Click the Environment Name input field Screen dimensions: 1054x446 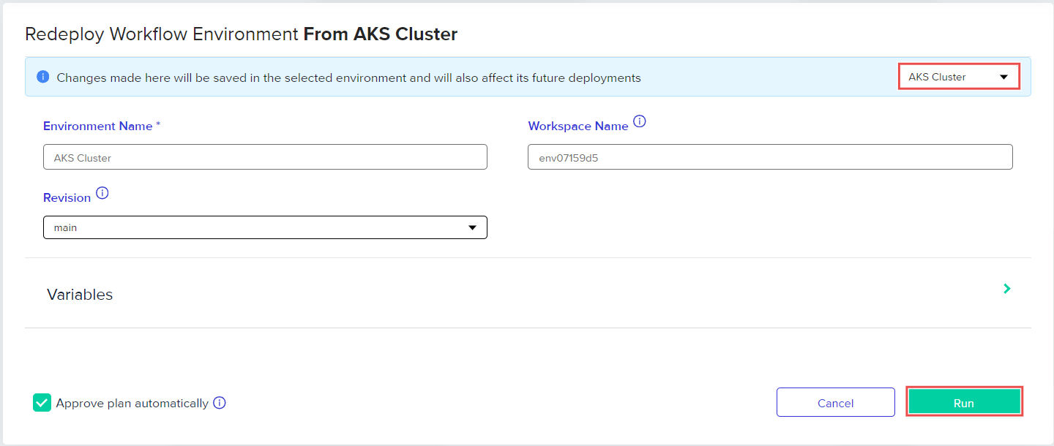(265, 157)
